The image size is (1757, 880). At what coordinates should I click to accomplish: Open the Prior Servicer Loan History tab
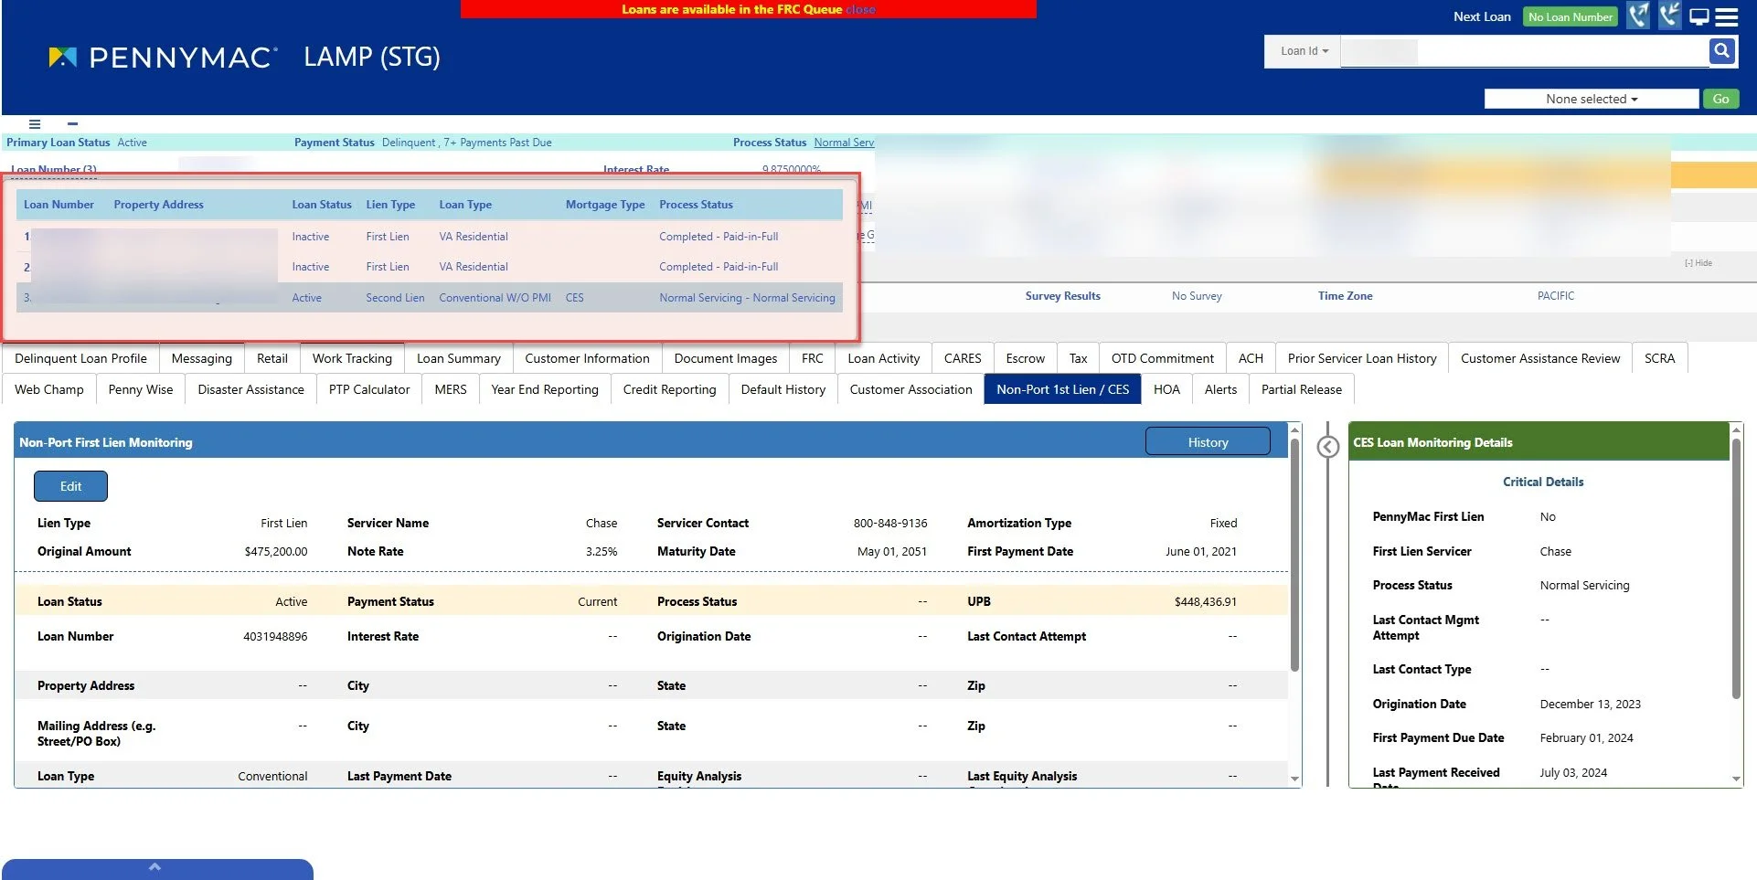(1362, 358)
